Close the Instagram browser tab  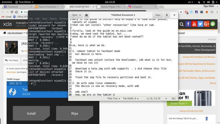[x=155, y=7]
